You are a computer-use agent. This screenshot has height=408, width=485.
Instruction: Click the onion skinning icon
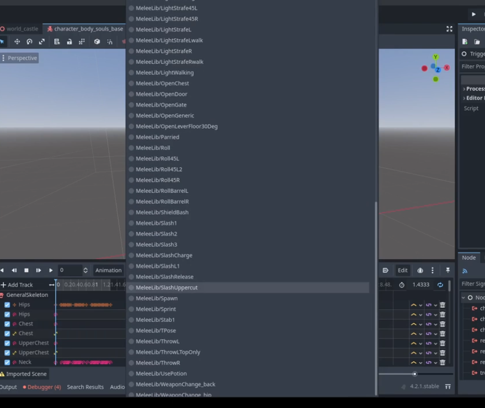(x=420, y=271)
